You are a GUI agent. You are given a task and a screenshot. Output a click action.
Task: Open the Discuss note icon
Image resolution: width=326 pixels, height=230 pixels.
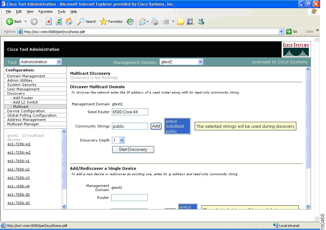coord(180,22)
